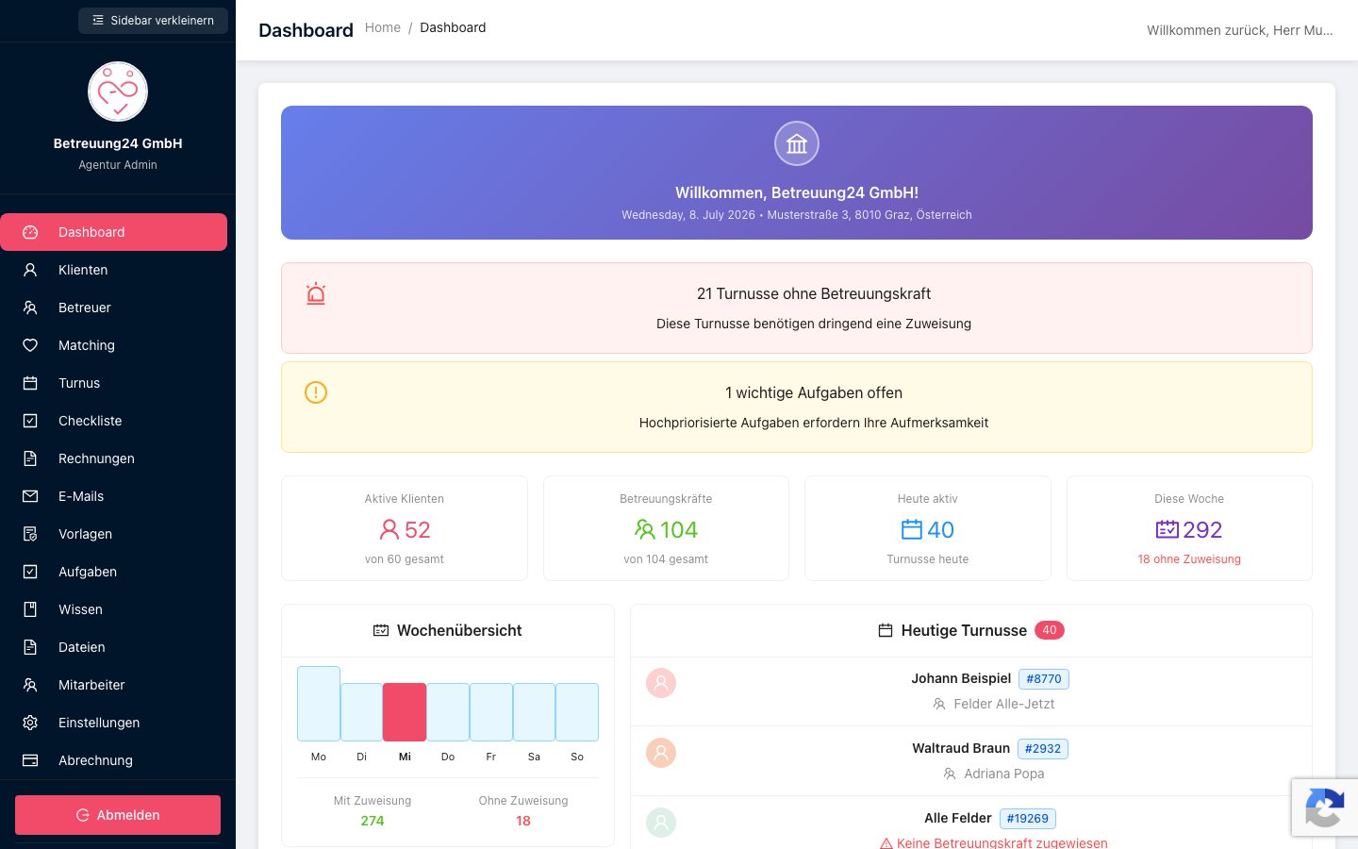1358x849 pixels.
Task: Click the Abrechnung credit card icon
Action: [30, 760]
